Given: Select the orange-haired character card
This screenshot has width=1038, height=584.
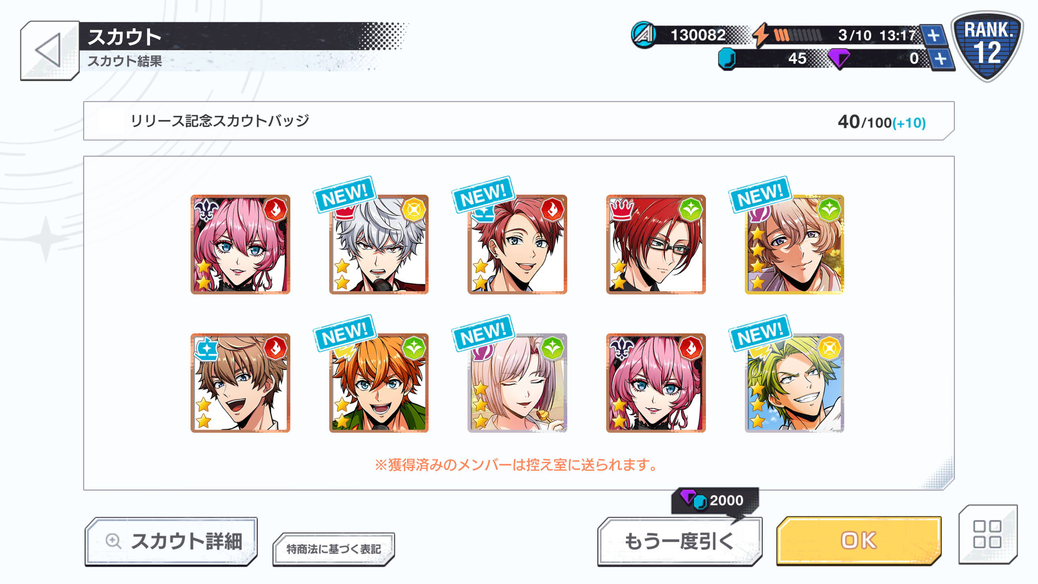Looking at the screenshot, I should (x=379, y=383).
